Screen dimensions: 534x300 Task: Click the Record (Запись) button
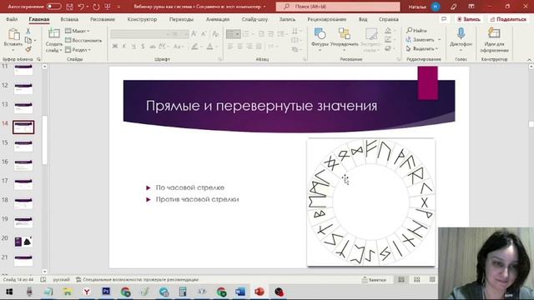[x=469, y=19]
